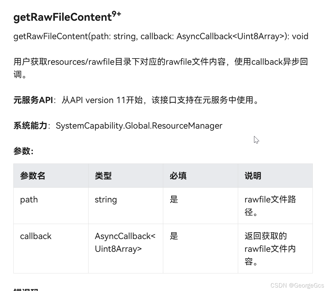Click the AsyncCallback<Uint8Array> type cell

(125, 242)
